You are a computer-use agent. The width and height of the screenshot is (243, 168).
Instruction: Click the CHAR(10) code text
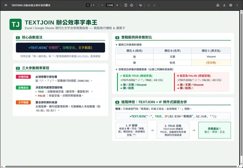tap(83, 81)
